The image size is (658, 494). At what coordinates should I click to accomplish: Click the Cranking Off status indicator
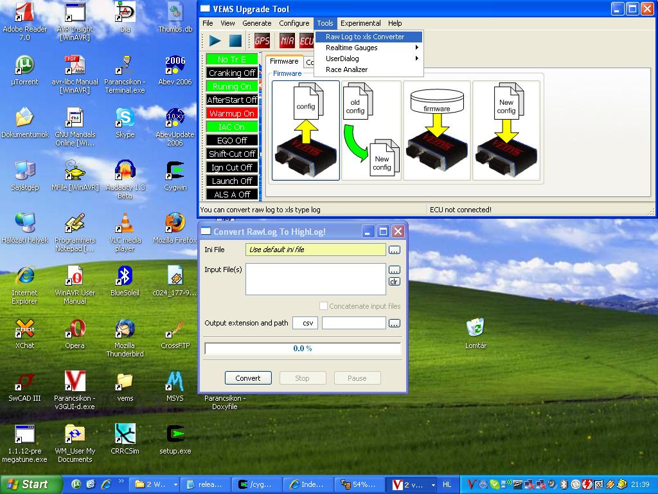click(231, 73)
